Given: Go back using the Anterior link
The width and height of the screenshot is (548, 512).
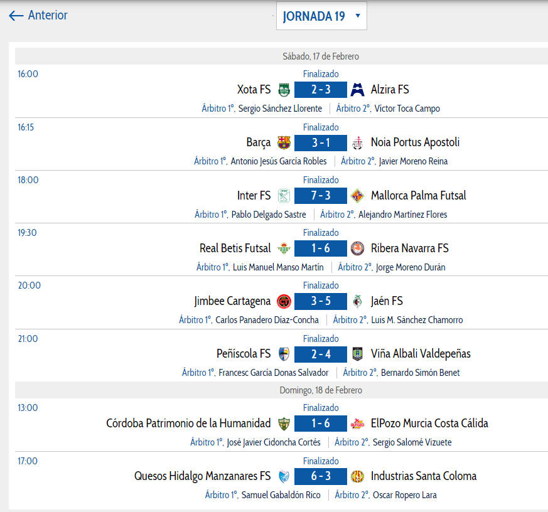Looking at the screenshot, I should [38, 16].
